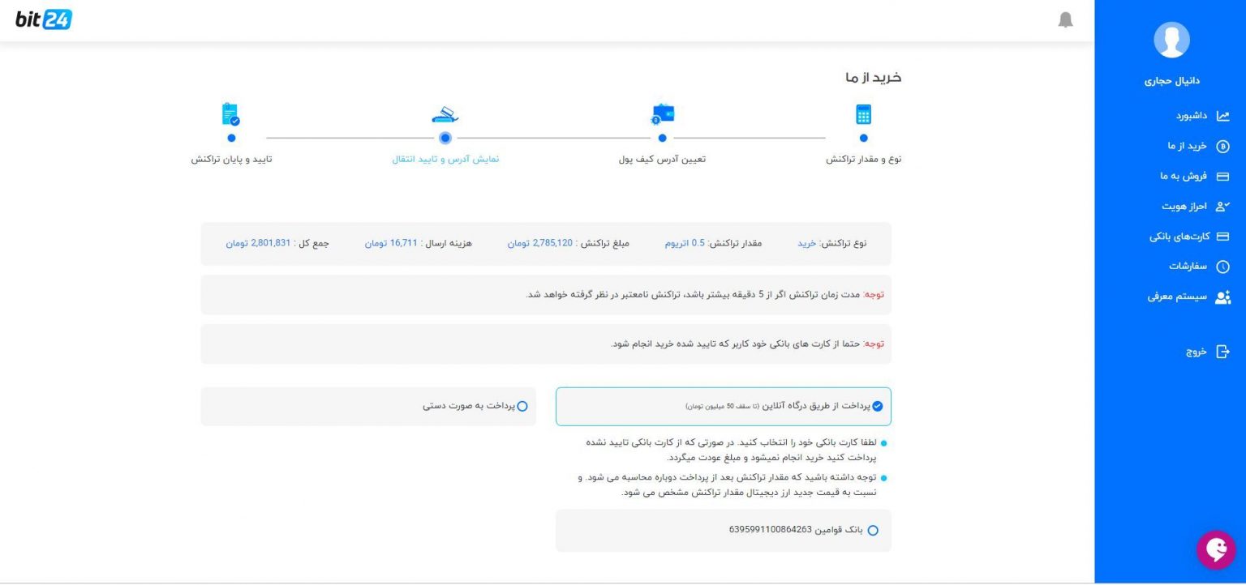Select online gateway payment option

877,407
